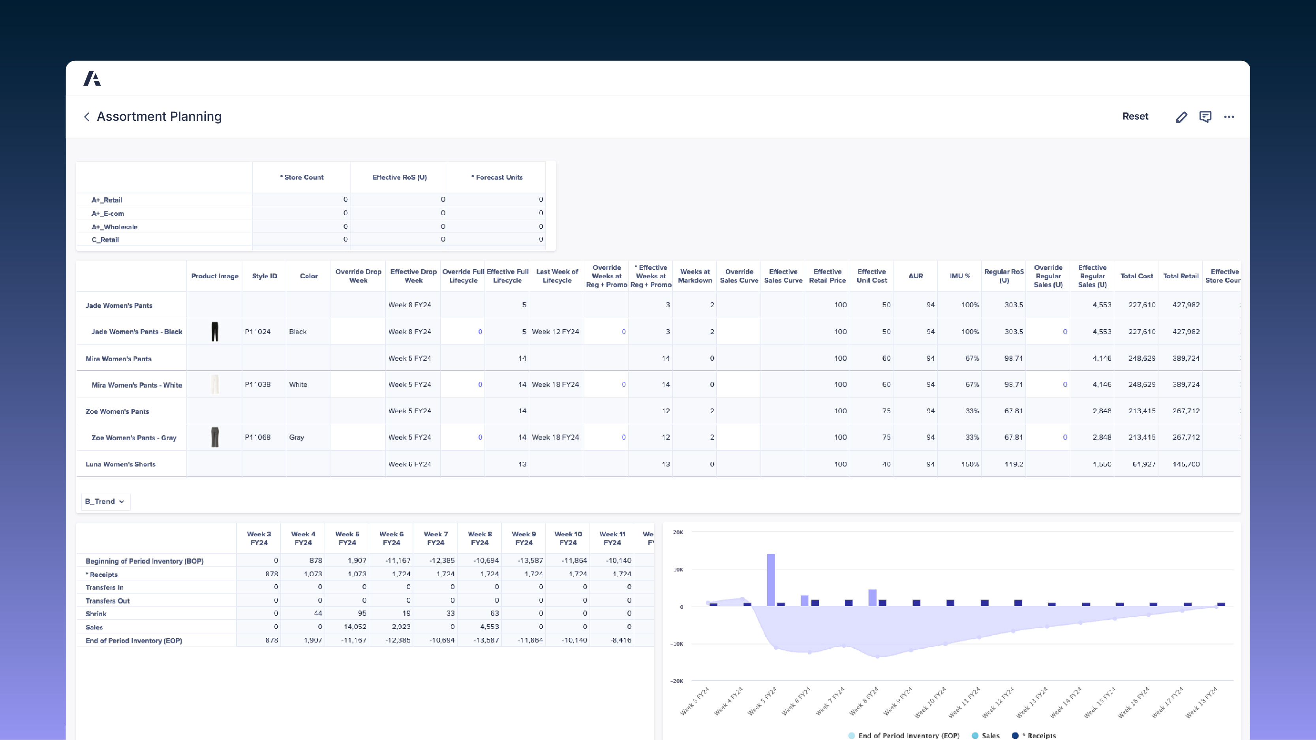The height and width of the screenshot is (740, 1316).
Task: Click the gray Zoe pants product image
Action: (214, 437)
